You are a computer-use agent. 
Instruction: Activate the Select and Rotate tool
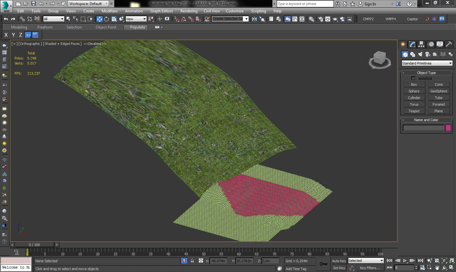pos(107,19)
